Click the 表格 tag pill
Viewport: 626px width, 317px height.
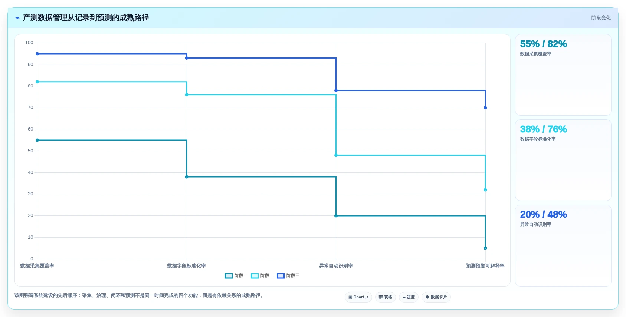(x=386, y=297)
